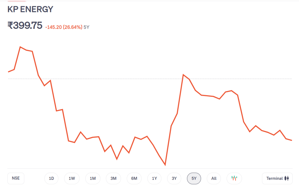Click the 5Y label beside percent change
Viewport: 299px width, 188px height.
(x=87, y=27)
